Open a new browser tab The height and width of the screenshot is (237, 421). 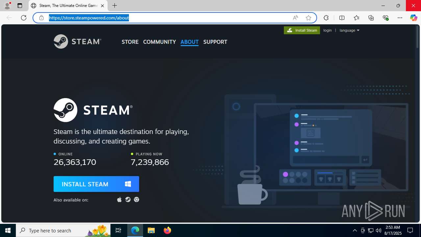114,6
